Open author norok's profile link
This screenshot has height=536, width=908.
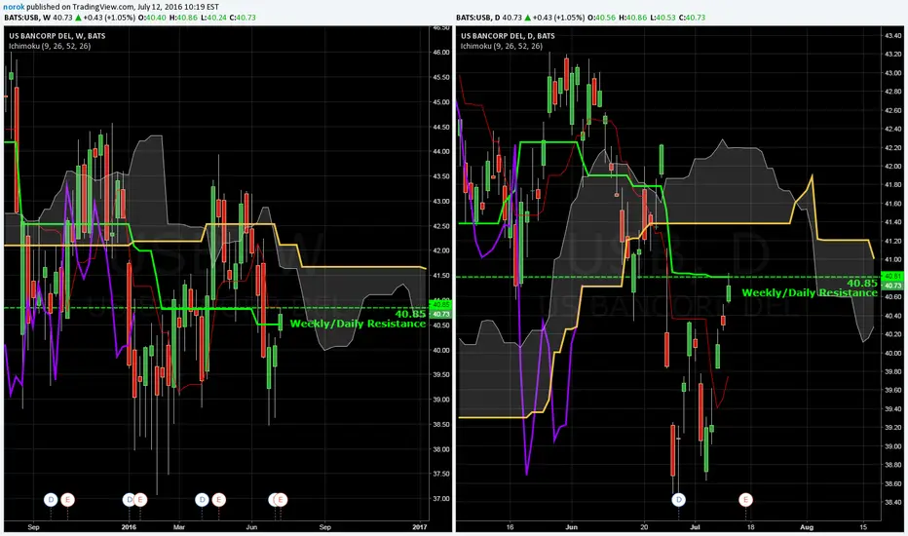click(x=14, y=7)
